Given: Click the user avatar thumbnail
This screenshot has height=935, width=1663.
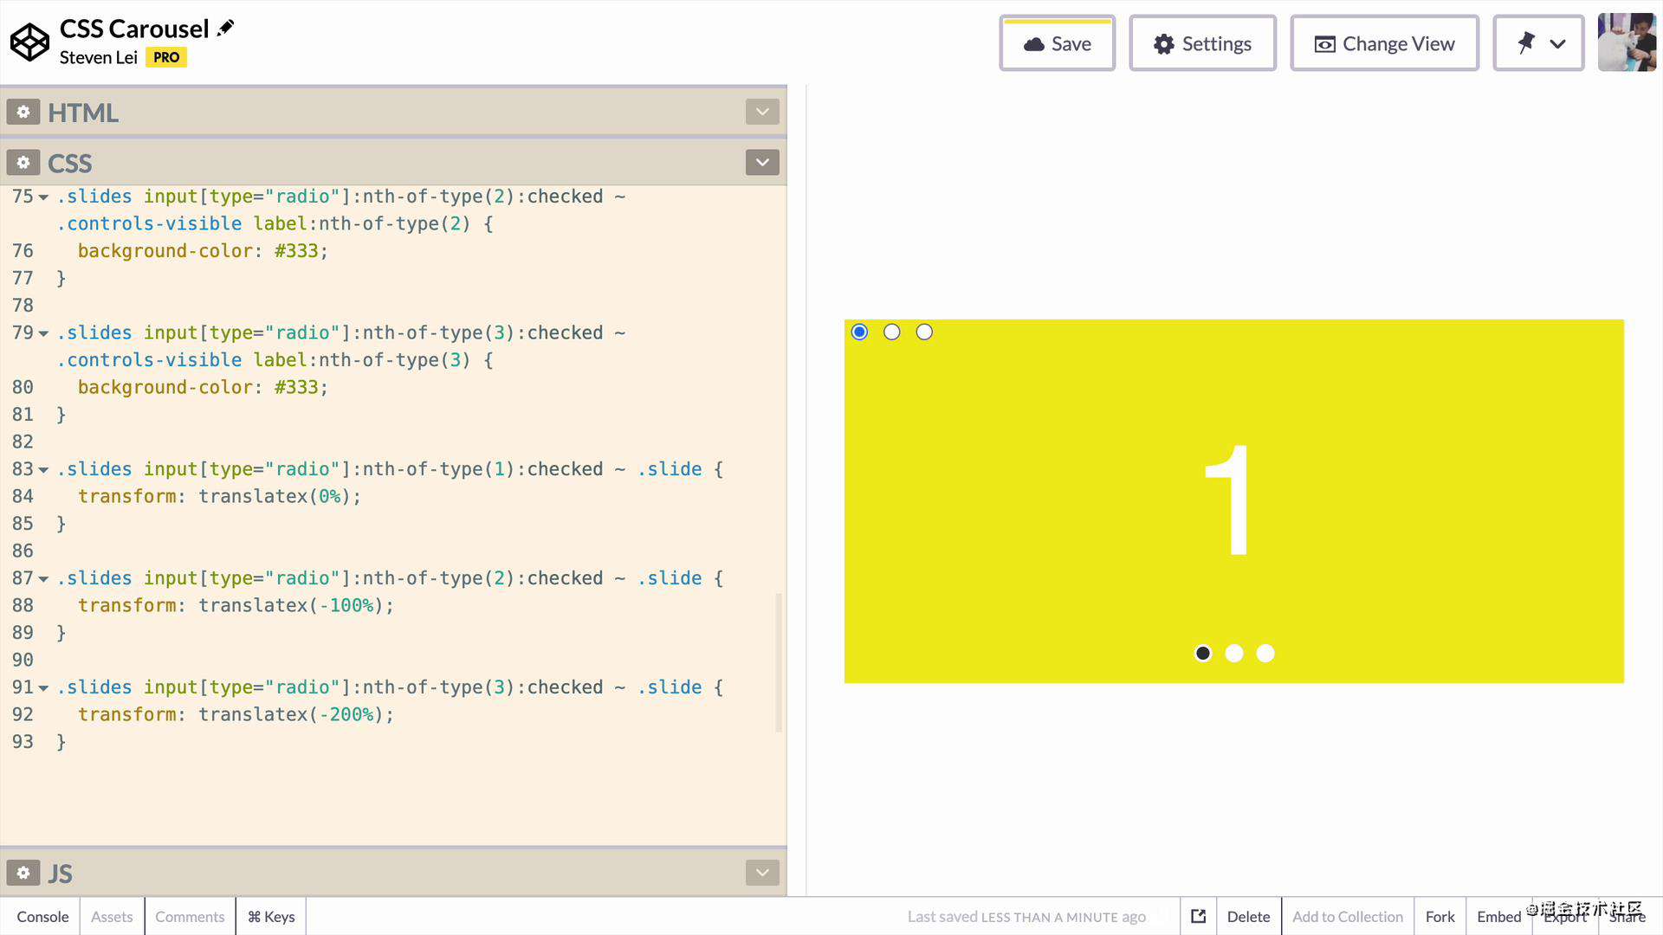Looking at the screenshot, I should click(x=1627, y=42).
